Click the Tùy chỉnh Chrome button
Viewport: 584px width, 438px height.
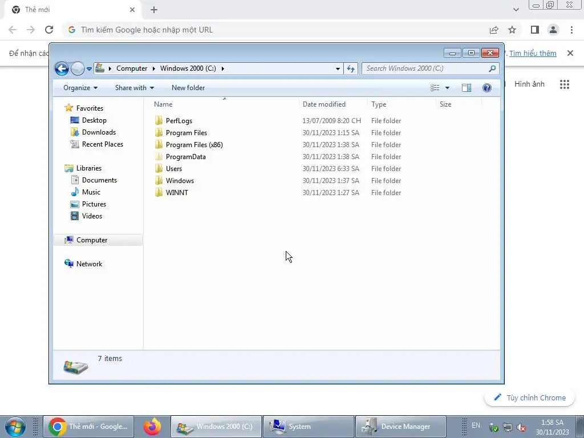pos(530,398)
